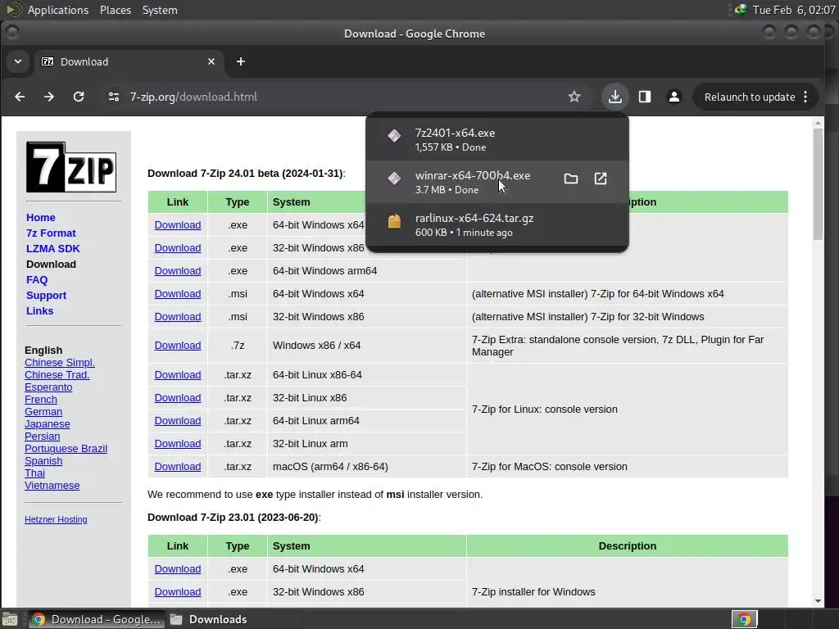This screenshot has width=839, height=629.
Task: Click the system tray network icon
Action: tap(741, 10)
